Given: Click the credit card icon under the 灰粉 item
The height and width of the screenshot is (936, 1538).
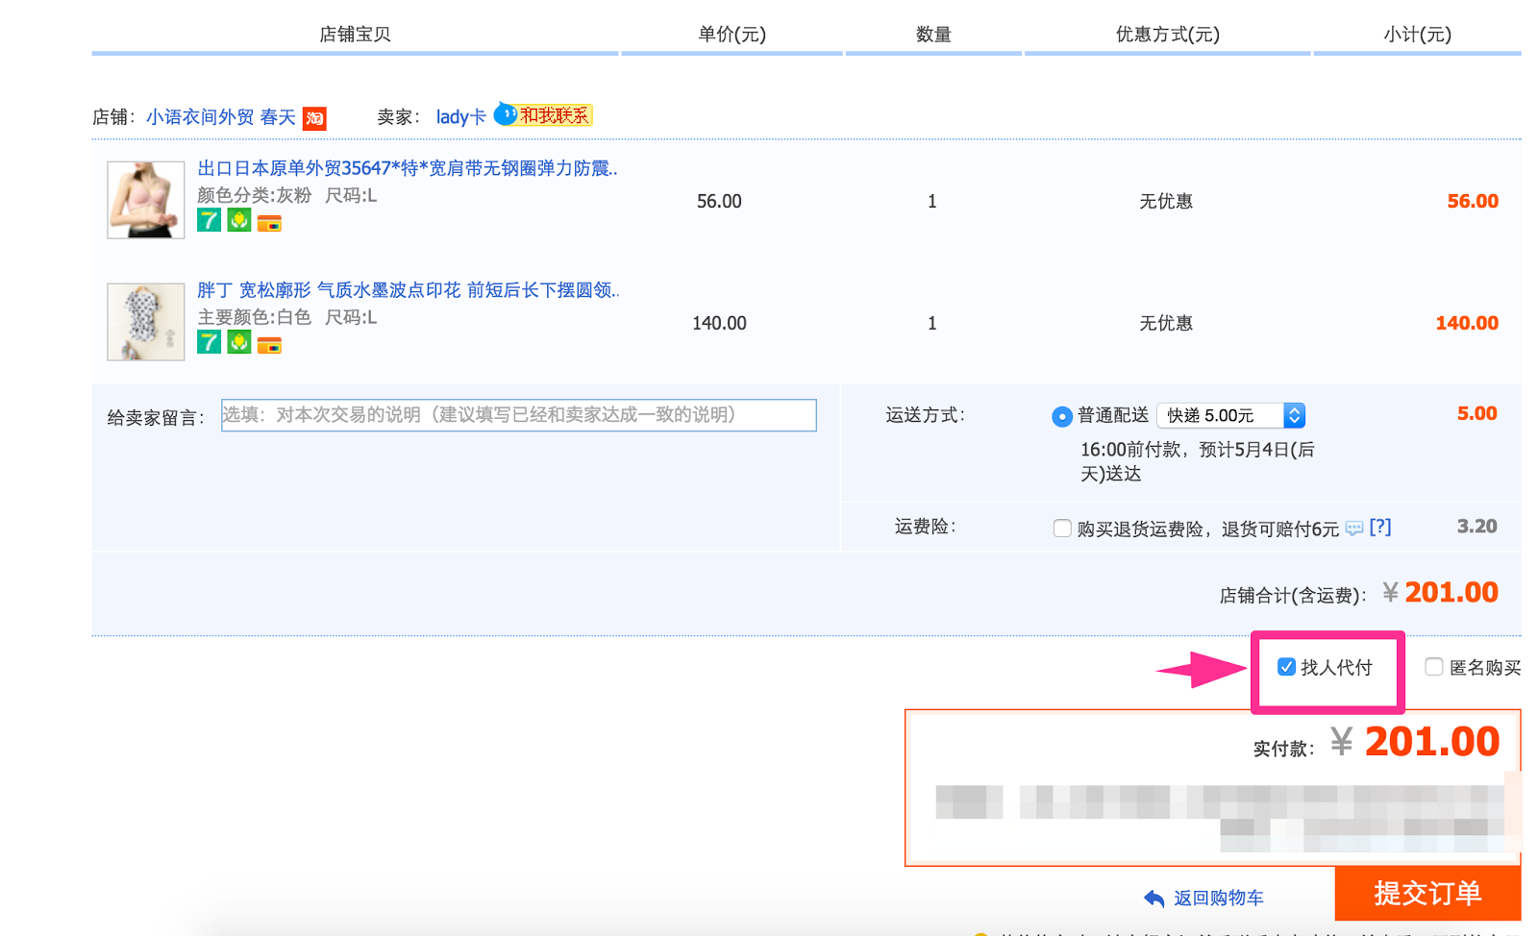Looking at the screenshot, I should coord(269,224).
